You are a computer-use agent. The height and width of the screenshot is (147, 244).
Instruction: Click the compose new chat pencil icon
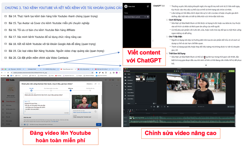pyautogui.click(x=148, y=6)
